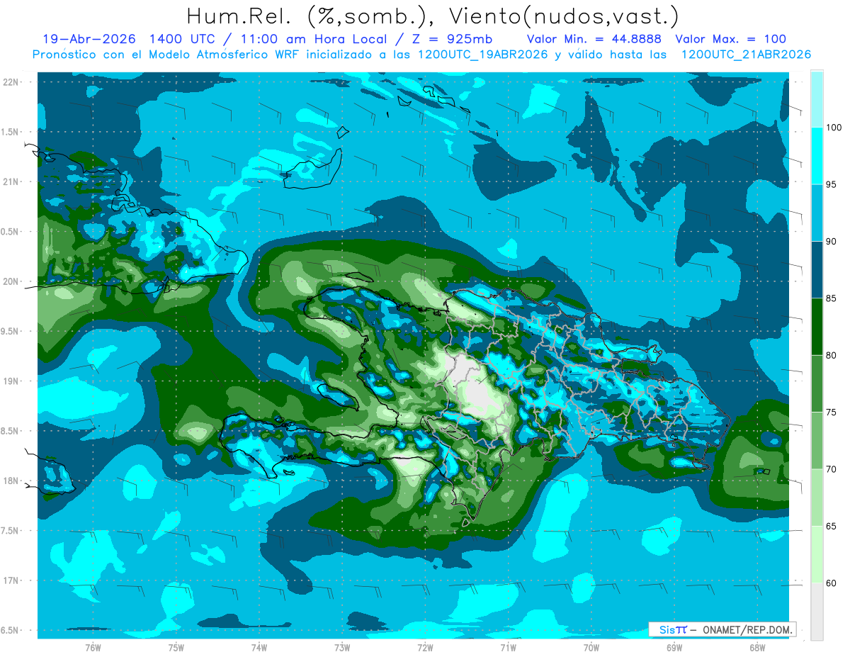850x657 pixels.
Task: Click the 22N latitude tick label
Action: pos(11,82)
